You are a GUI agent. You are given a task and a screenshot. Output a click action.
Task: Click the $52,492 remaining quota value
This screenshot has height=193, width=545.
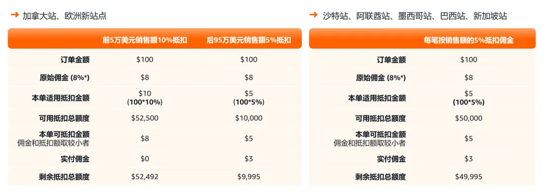pyautogui.click(x=145, y=177)
